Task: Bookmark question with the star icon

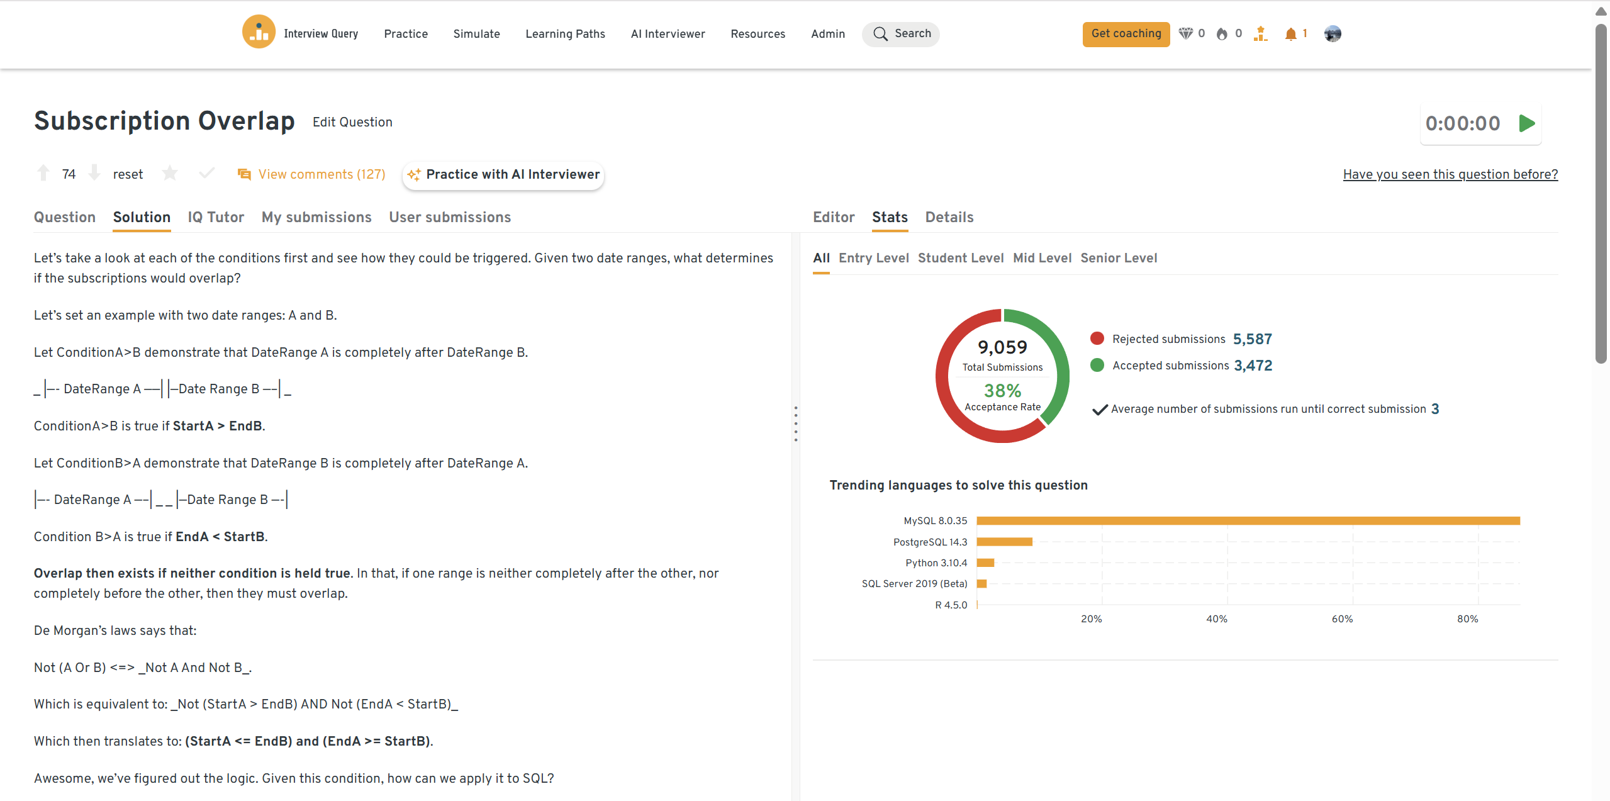Action: pyautogui.click(x=169, y=173)
